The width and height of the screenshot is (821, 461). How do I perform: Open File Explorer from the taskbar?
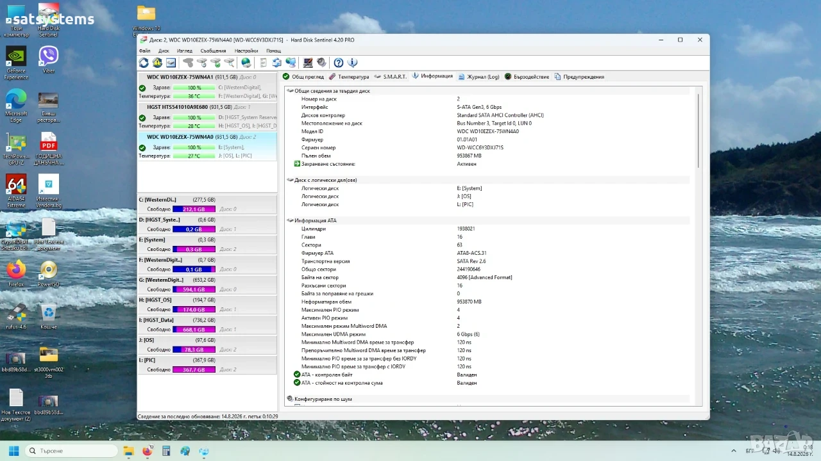128,451
